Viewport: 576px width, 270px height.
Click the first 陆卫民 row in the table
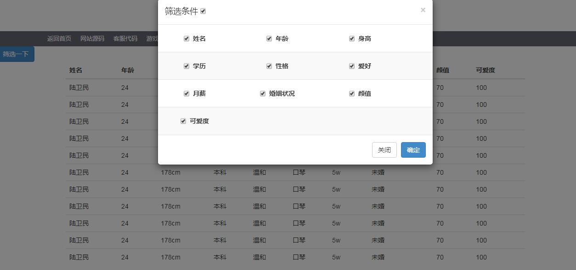[79, 88]
